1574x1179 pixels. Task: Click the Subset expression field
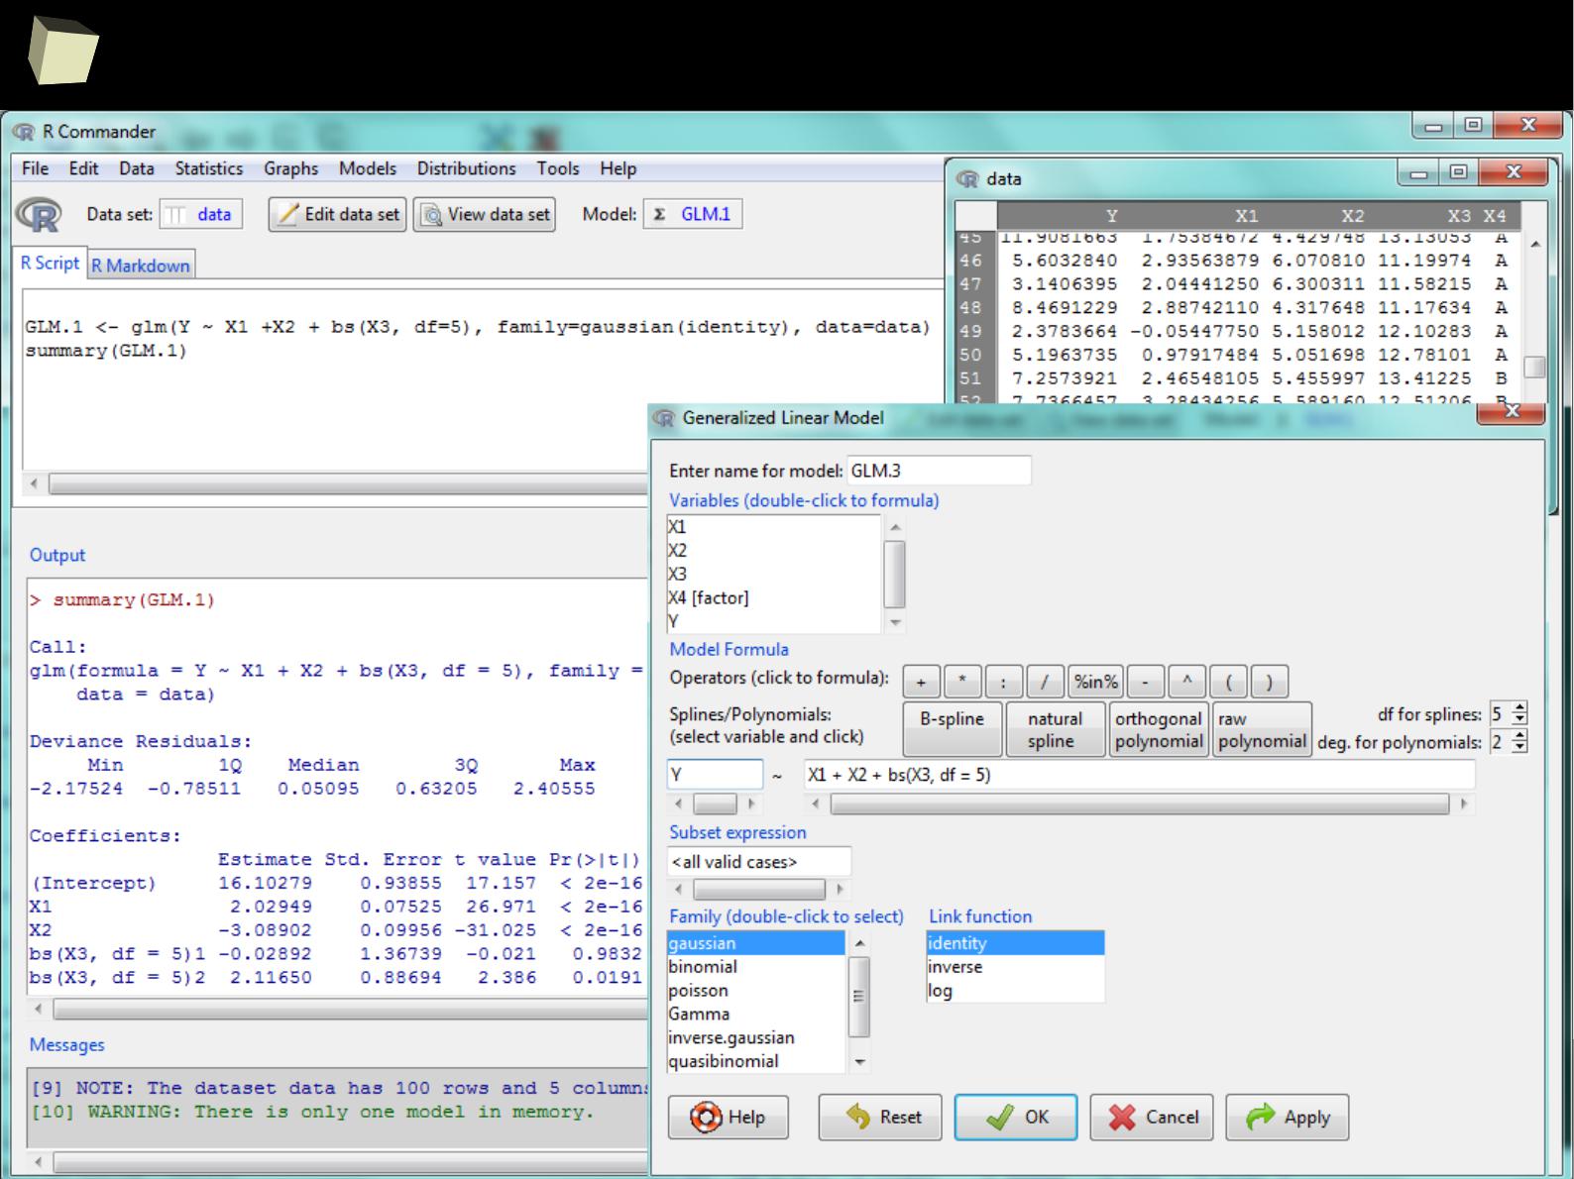pos(759,862)
